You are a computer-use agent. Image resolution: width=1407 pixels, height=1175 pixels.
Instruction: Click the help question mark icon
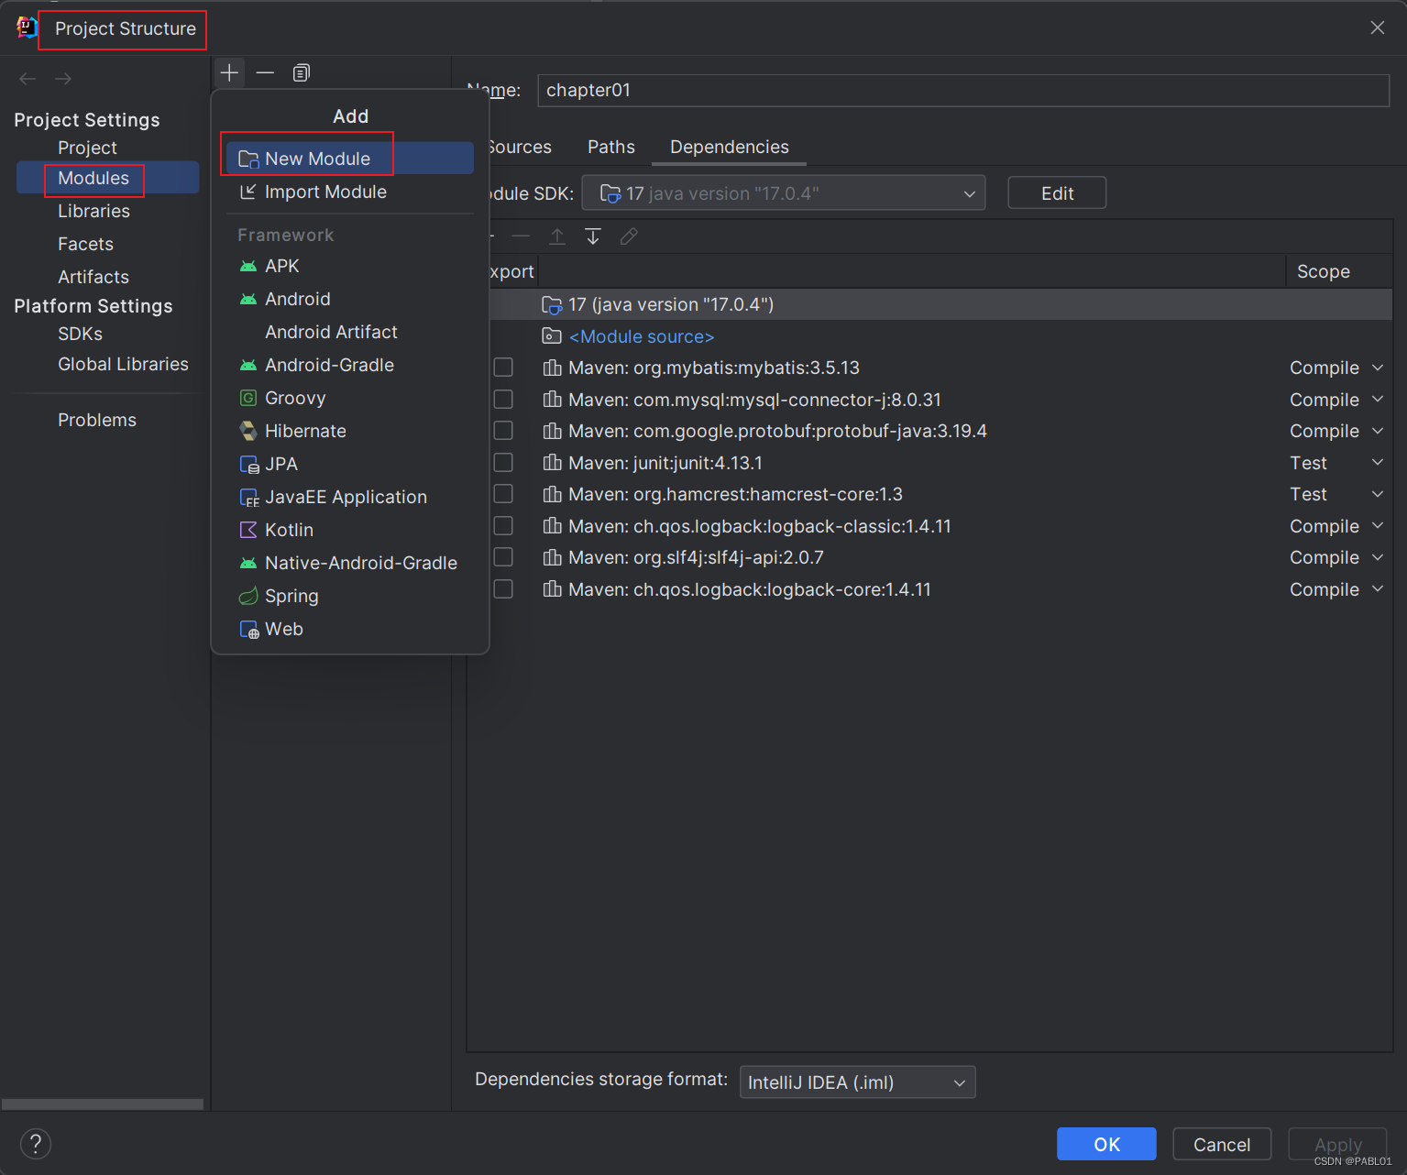36,1144
